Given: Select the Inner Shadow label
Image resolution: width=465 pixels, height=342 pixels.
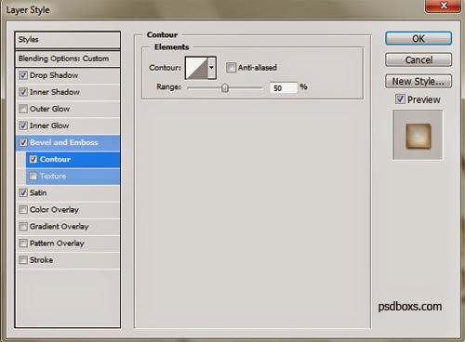Looking at the screenshot, I should click(x=55, y=92).
